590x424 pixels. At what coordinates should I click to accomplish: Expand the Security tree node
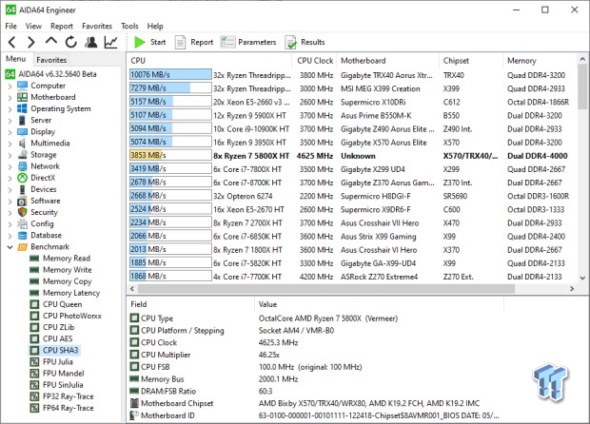tap(10, 213)
